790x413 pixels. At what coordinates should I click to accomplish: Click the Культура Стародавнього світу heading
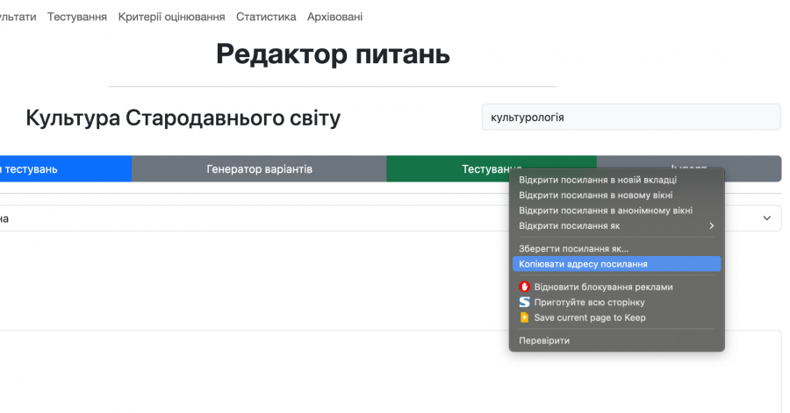point(183,118)
